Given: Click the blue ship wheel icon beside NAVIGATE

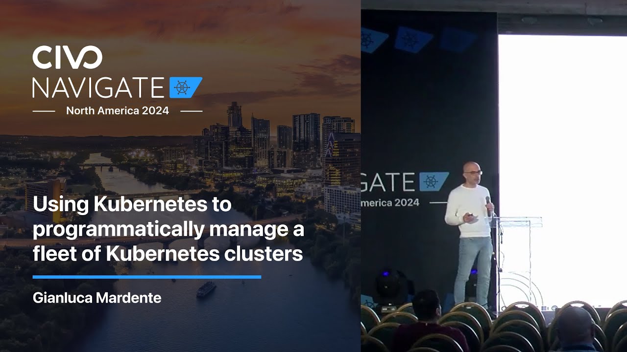Looking at the screenshot, I should pyautogui.click(x=186, y=88).
